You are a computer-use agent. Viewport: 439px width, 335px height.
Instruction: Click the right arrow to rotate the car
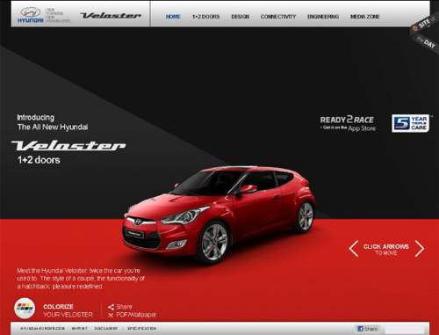(x=420, y=249)
